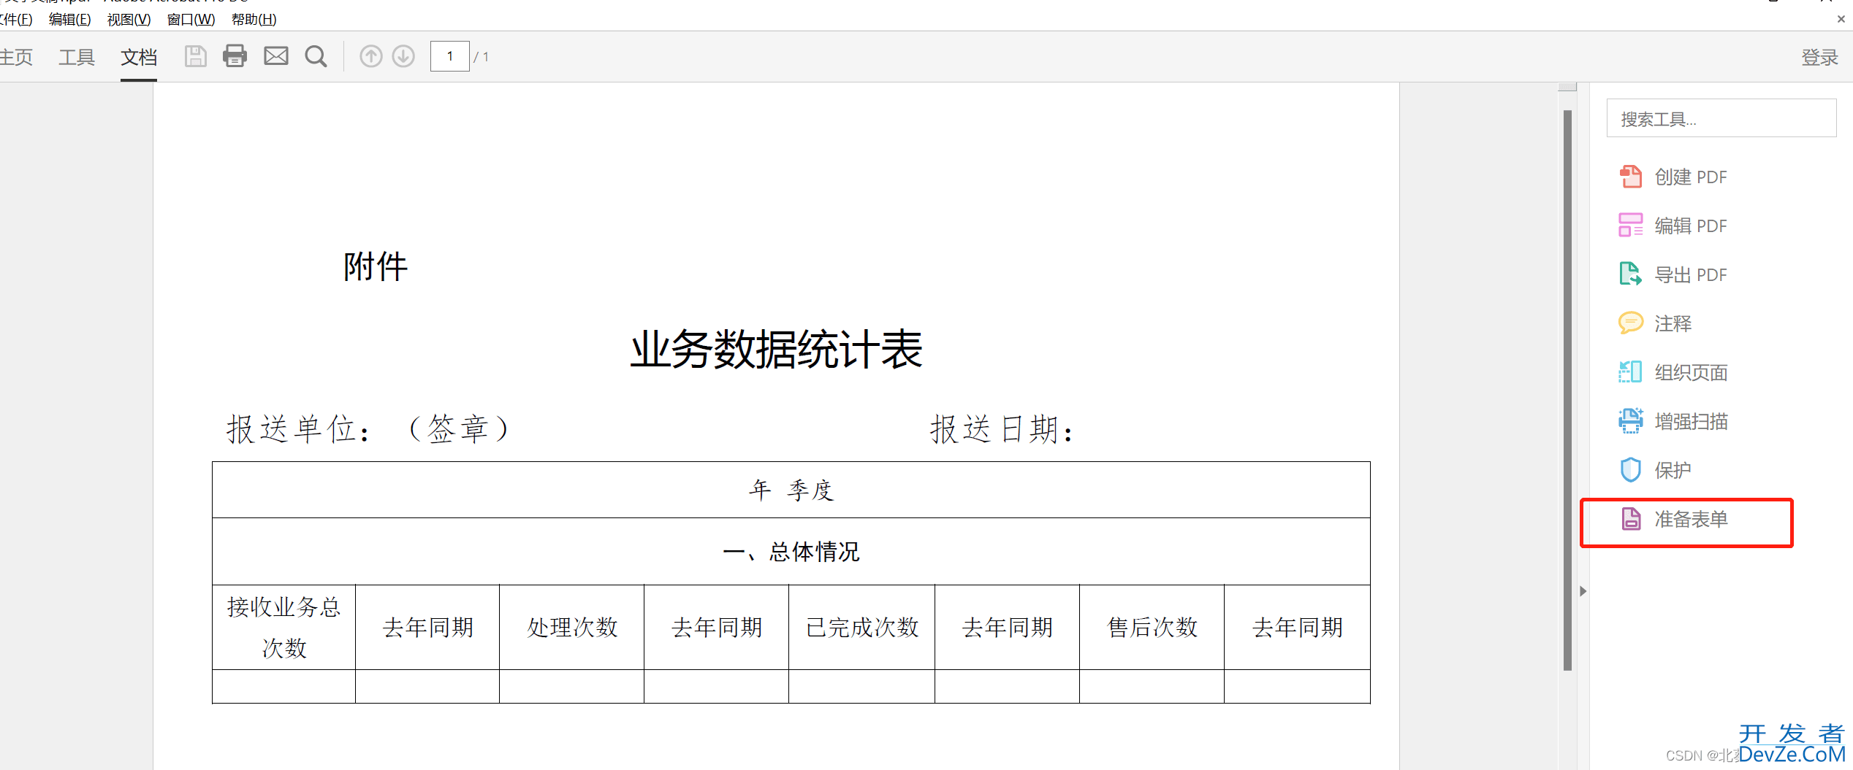
Task: Click the 组织页面 tool icon
Action: 1630,372
